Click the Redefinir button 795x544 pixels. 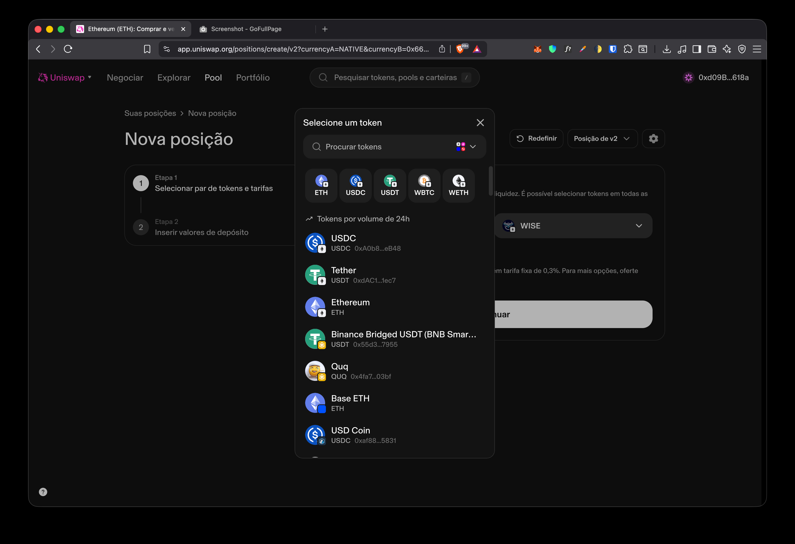(x=536, y=138)
